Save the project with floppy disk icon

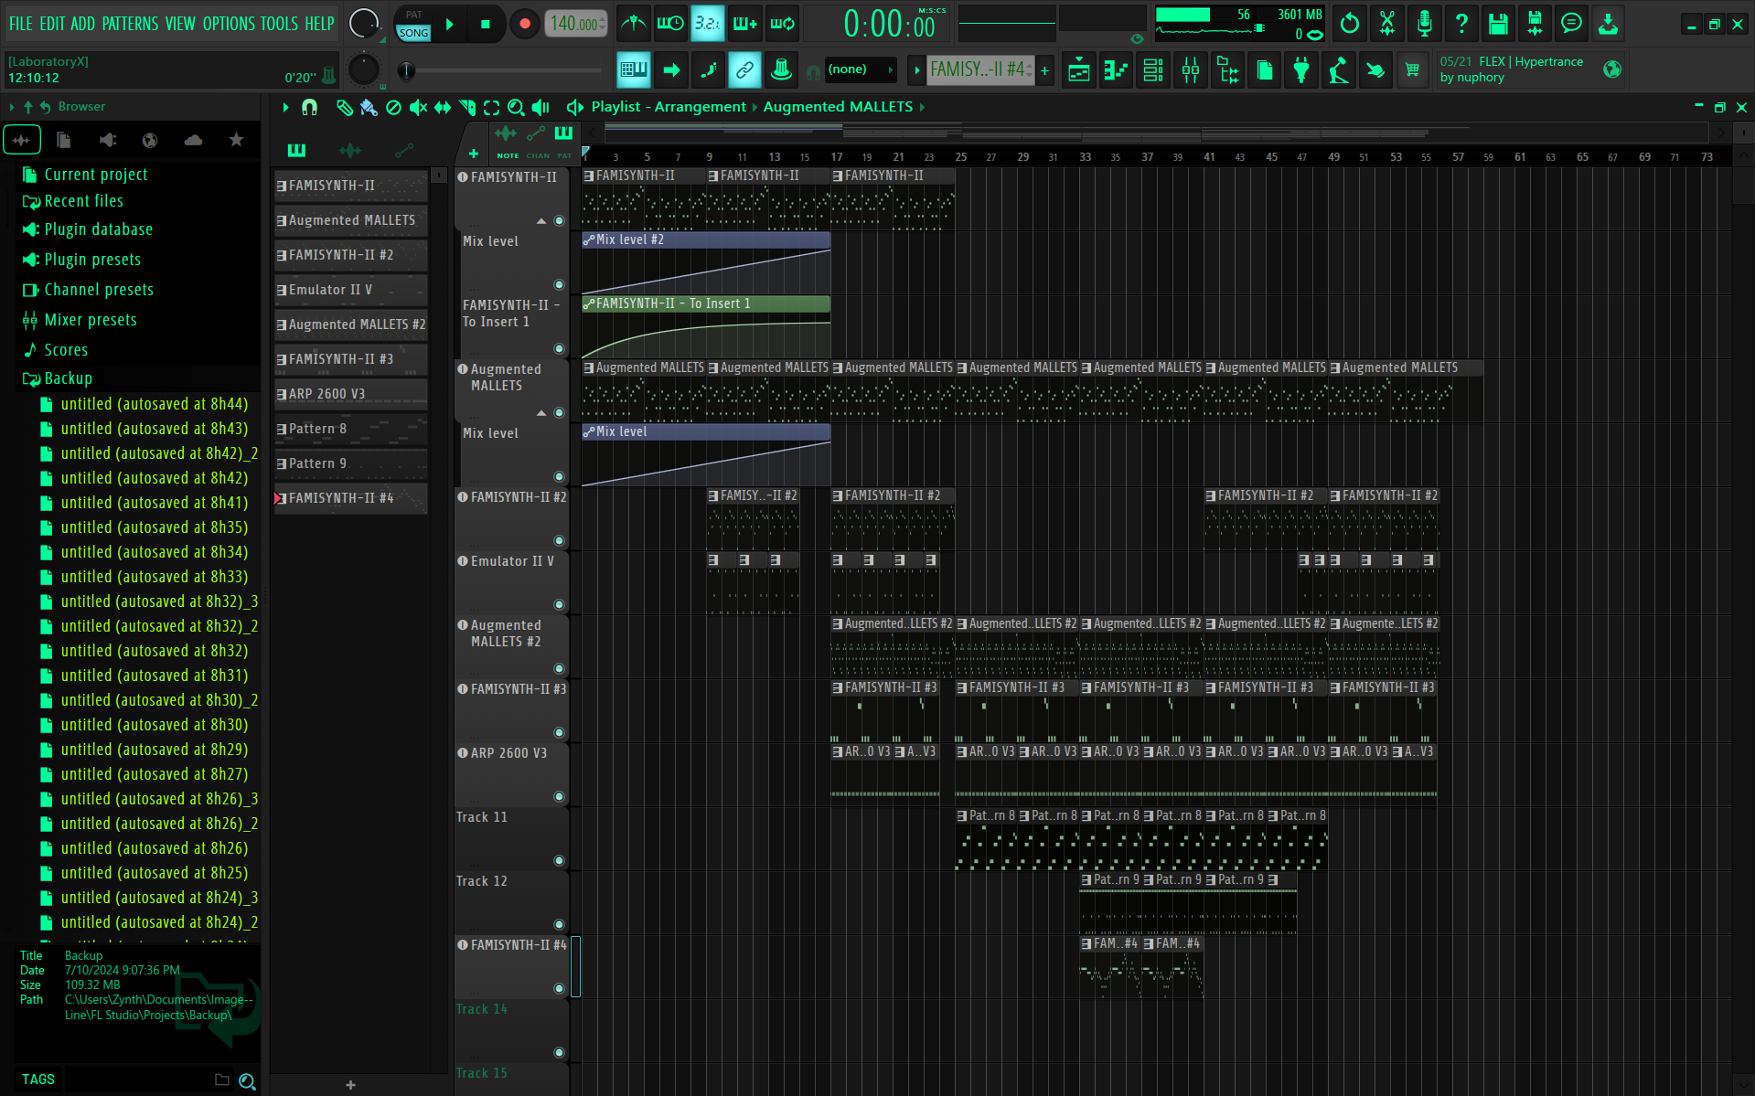click(1498, 24)
